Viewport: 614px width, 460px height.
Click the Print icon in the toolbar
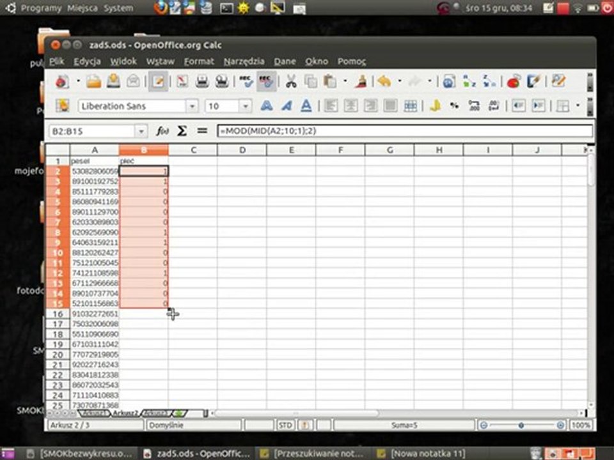(202, 81)
